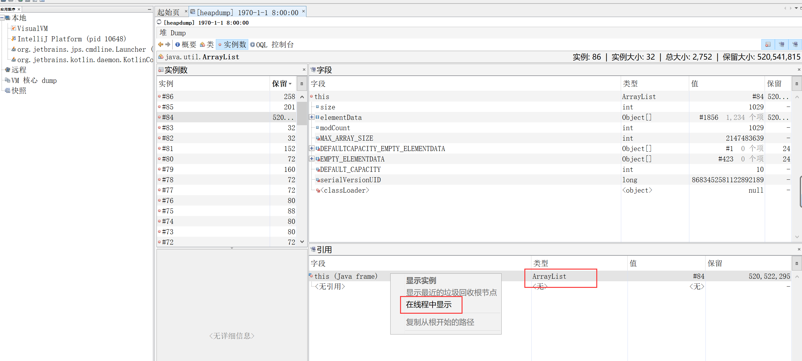
Task: Select the size field row
Action: 550,107
